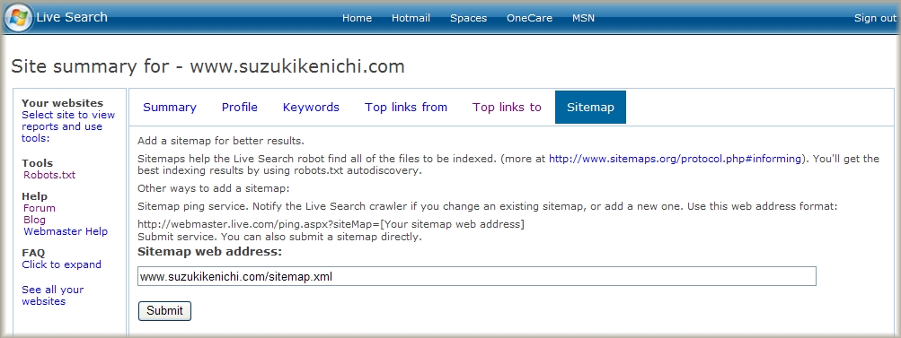The height and width of the screenshot is (338, 901).
Task: Open the Top links to tab
Action: point(507,108)
